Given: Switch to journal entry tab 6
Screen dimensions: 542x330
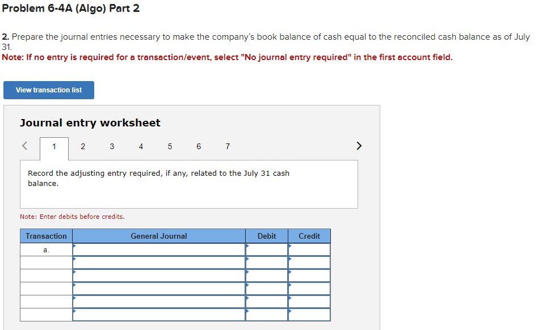Looking at the screenshot, I should coord(198,146).
